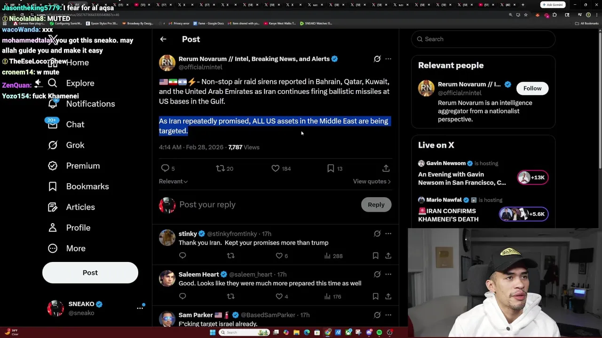Click the Grok icon on the main post
Image resolution: width=602 pixels, height=338 pixels.
377,59
